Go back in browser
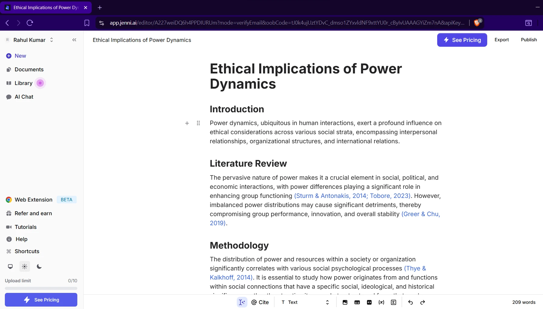 (8, 23)
